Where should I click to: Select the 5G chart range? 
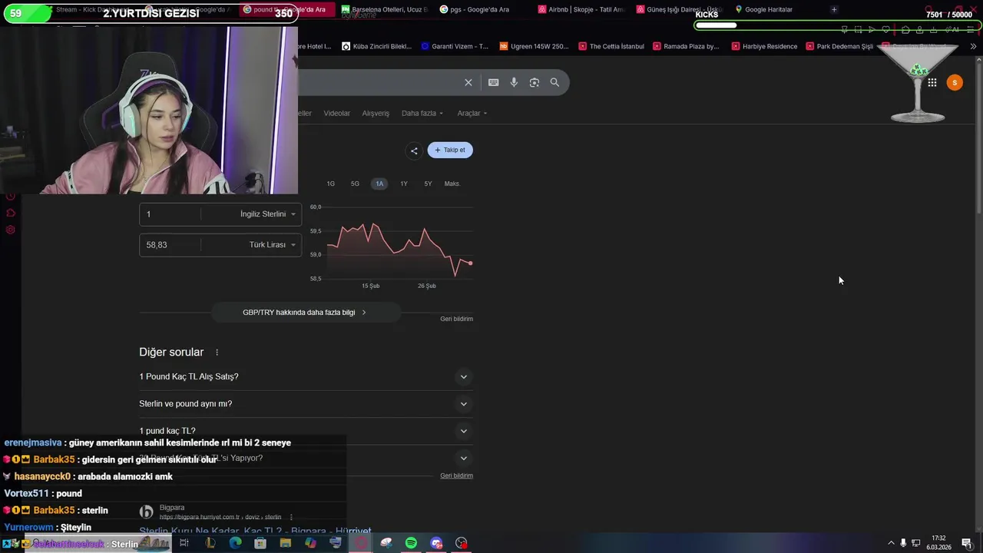coord(355,184)
